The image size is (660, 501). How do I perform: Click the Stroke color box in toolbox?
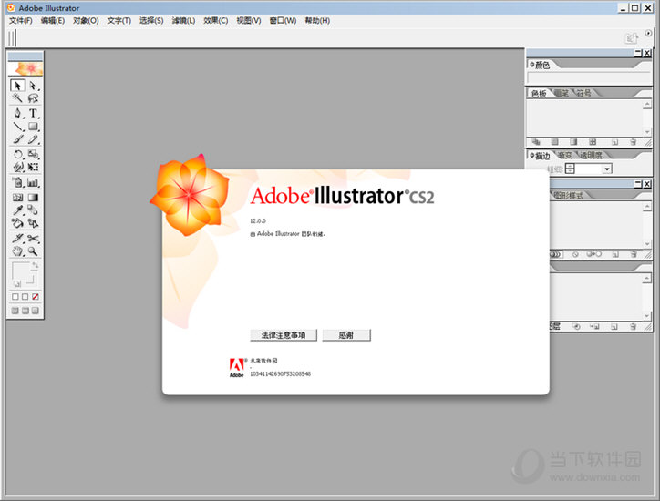point(29,280)
